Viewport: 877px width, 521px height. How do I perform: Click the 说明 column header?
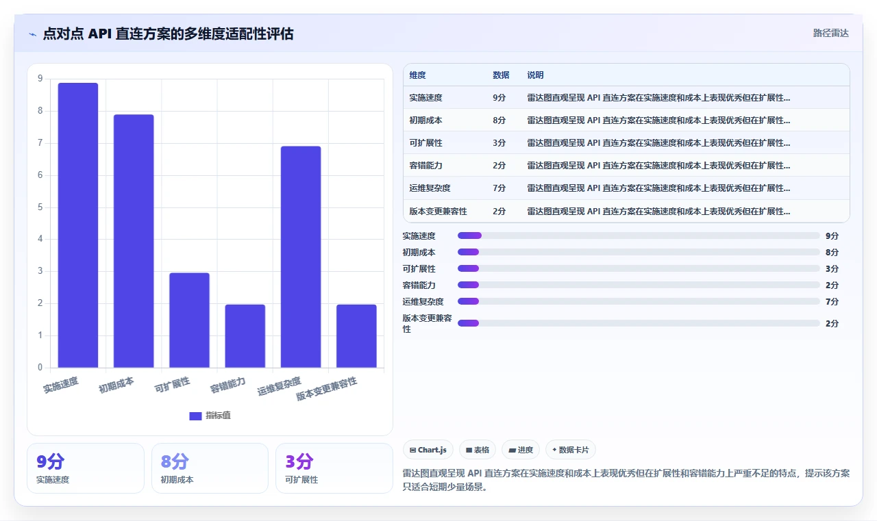point(535,75)
